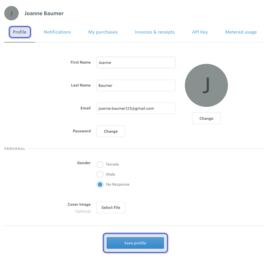Viewport: 264px width, 257px height.
Task: Open the My purchases tab
Action: coord(103,32)
